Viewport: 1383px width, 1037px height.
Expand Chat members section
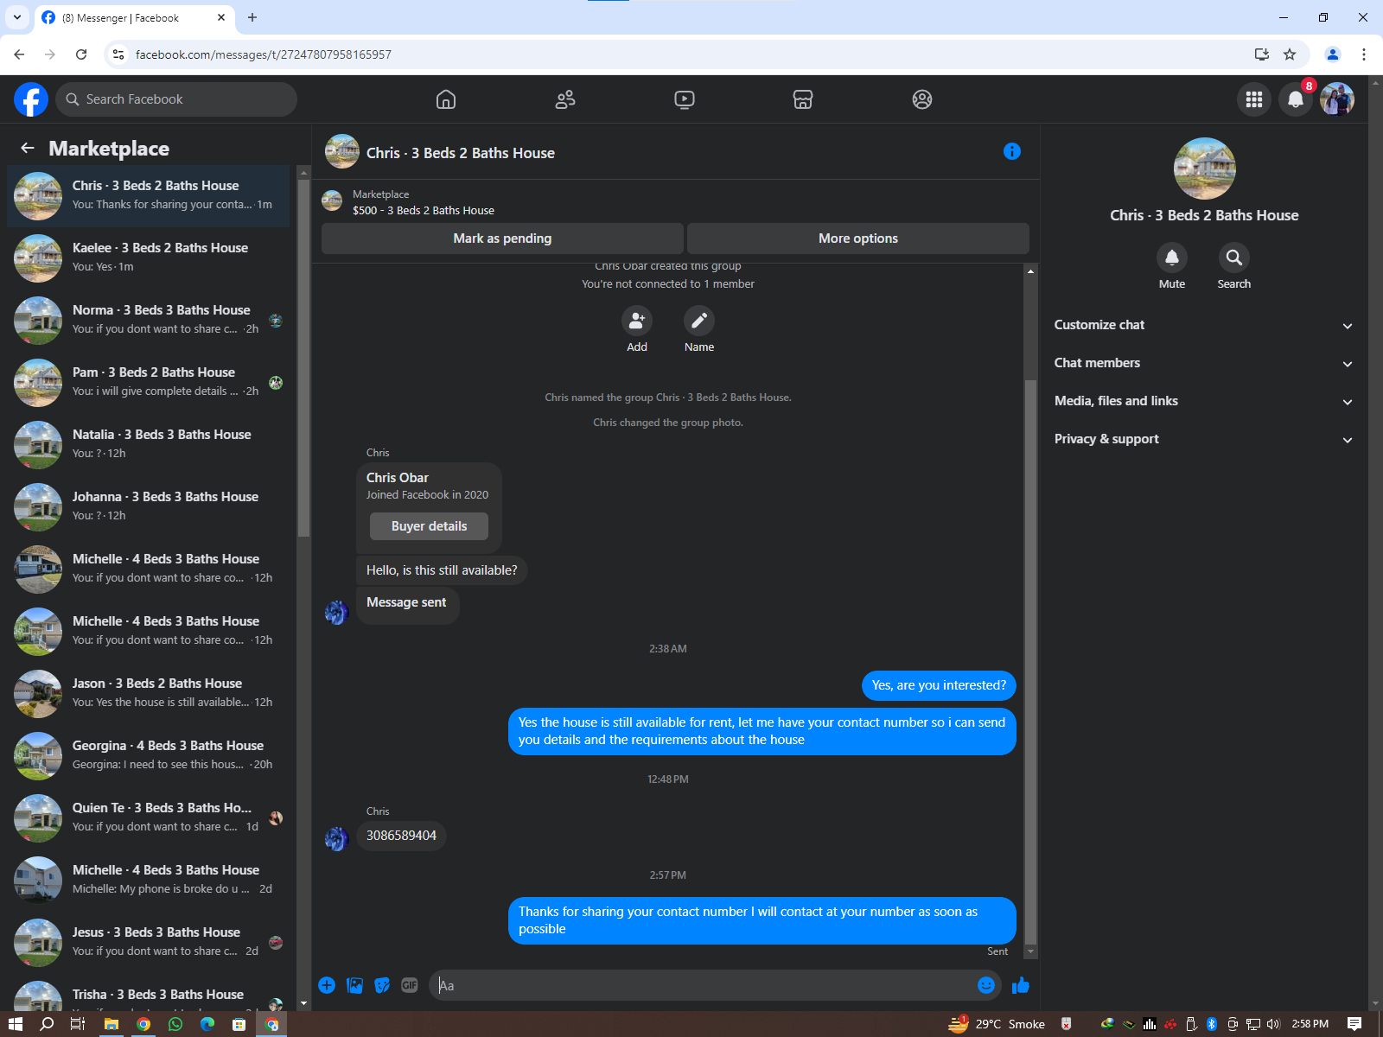click(x=1202, y=363)
